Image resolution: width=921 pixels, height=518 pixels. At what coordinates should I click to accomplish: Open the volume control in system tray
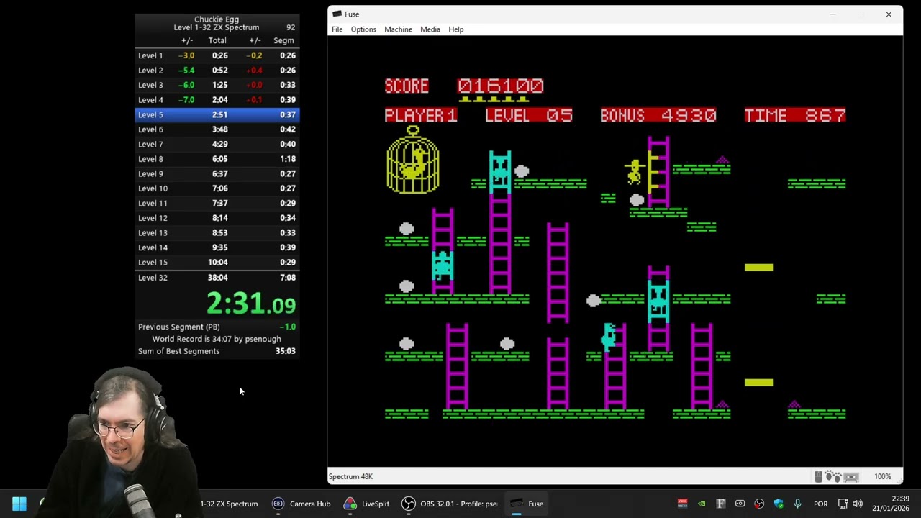click(x=858, y=504)
